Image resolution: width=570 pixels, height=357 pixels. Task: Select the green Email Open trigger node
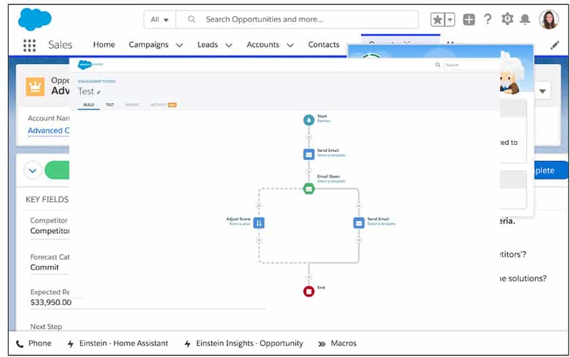tap(309, 188)
